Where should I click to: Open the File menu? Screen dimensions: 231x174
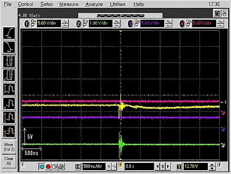7,4
